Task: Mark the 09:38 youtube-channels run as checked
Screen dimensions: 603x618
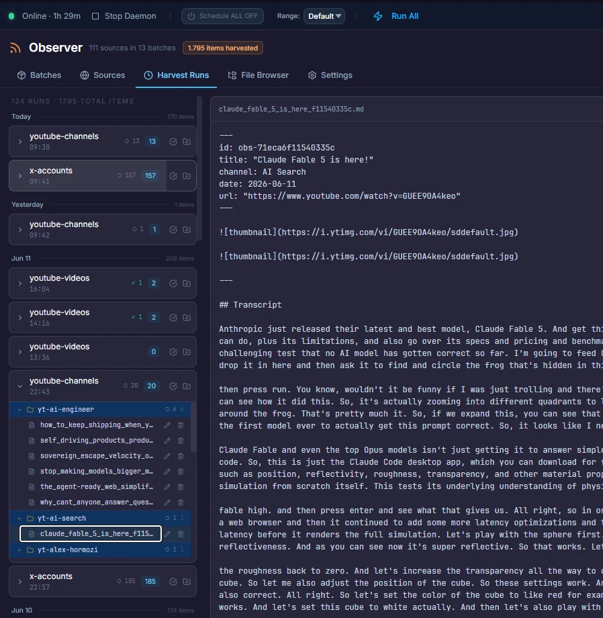Action: click(x=173, y=142)
